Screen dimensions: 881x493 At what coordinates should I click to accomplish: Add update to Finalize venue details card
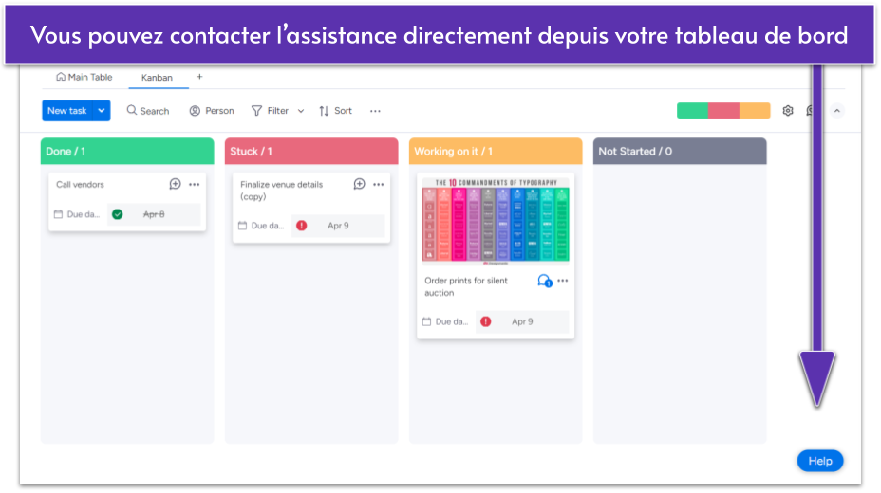point(360,184)
